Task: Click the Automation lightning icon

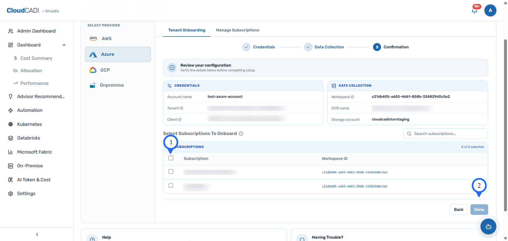Action: click(11, 110)
